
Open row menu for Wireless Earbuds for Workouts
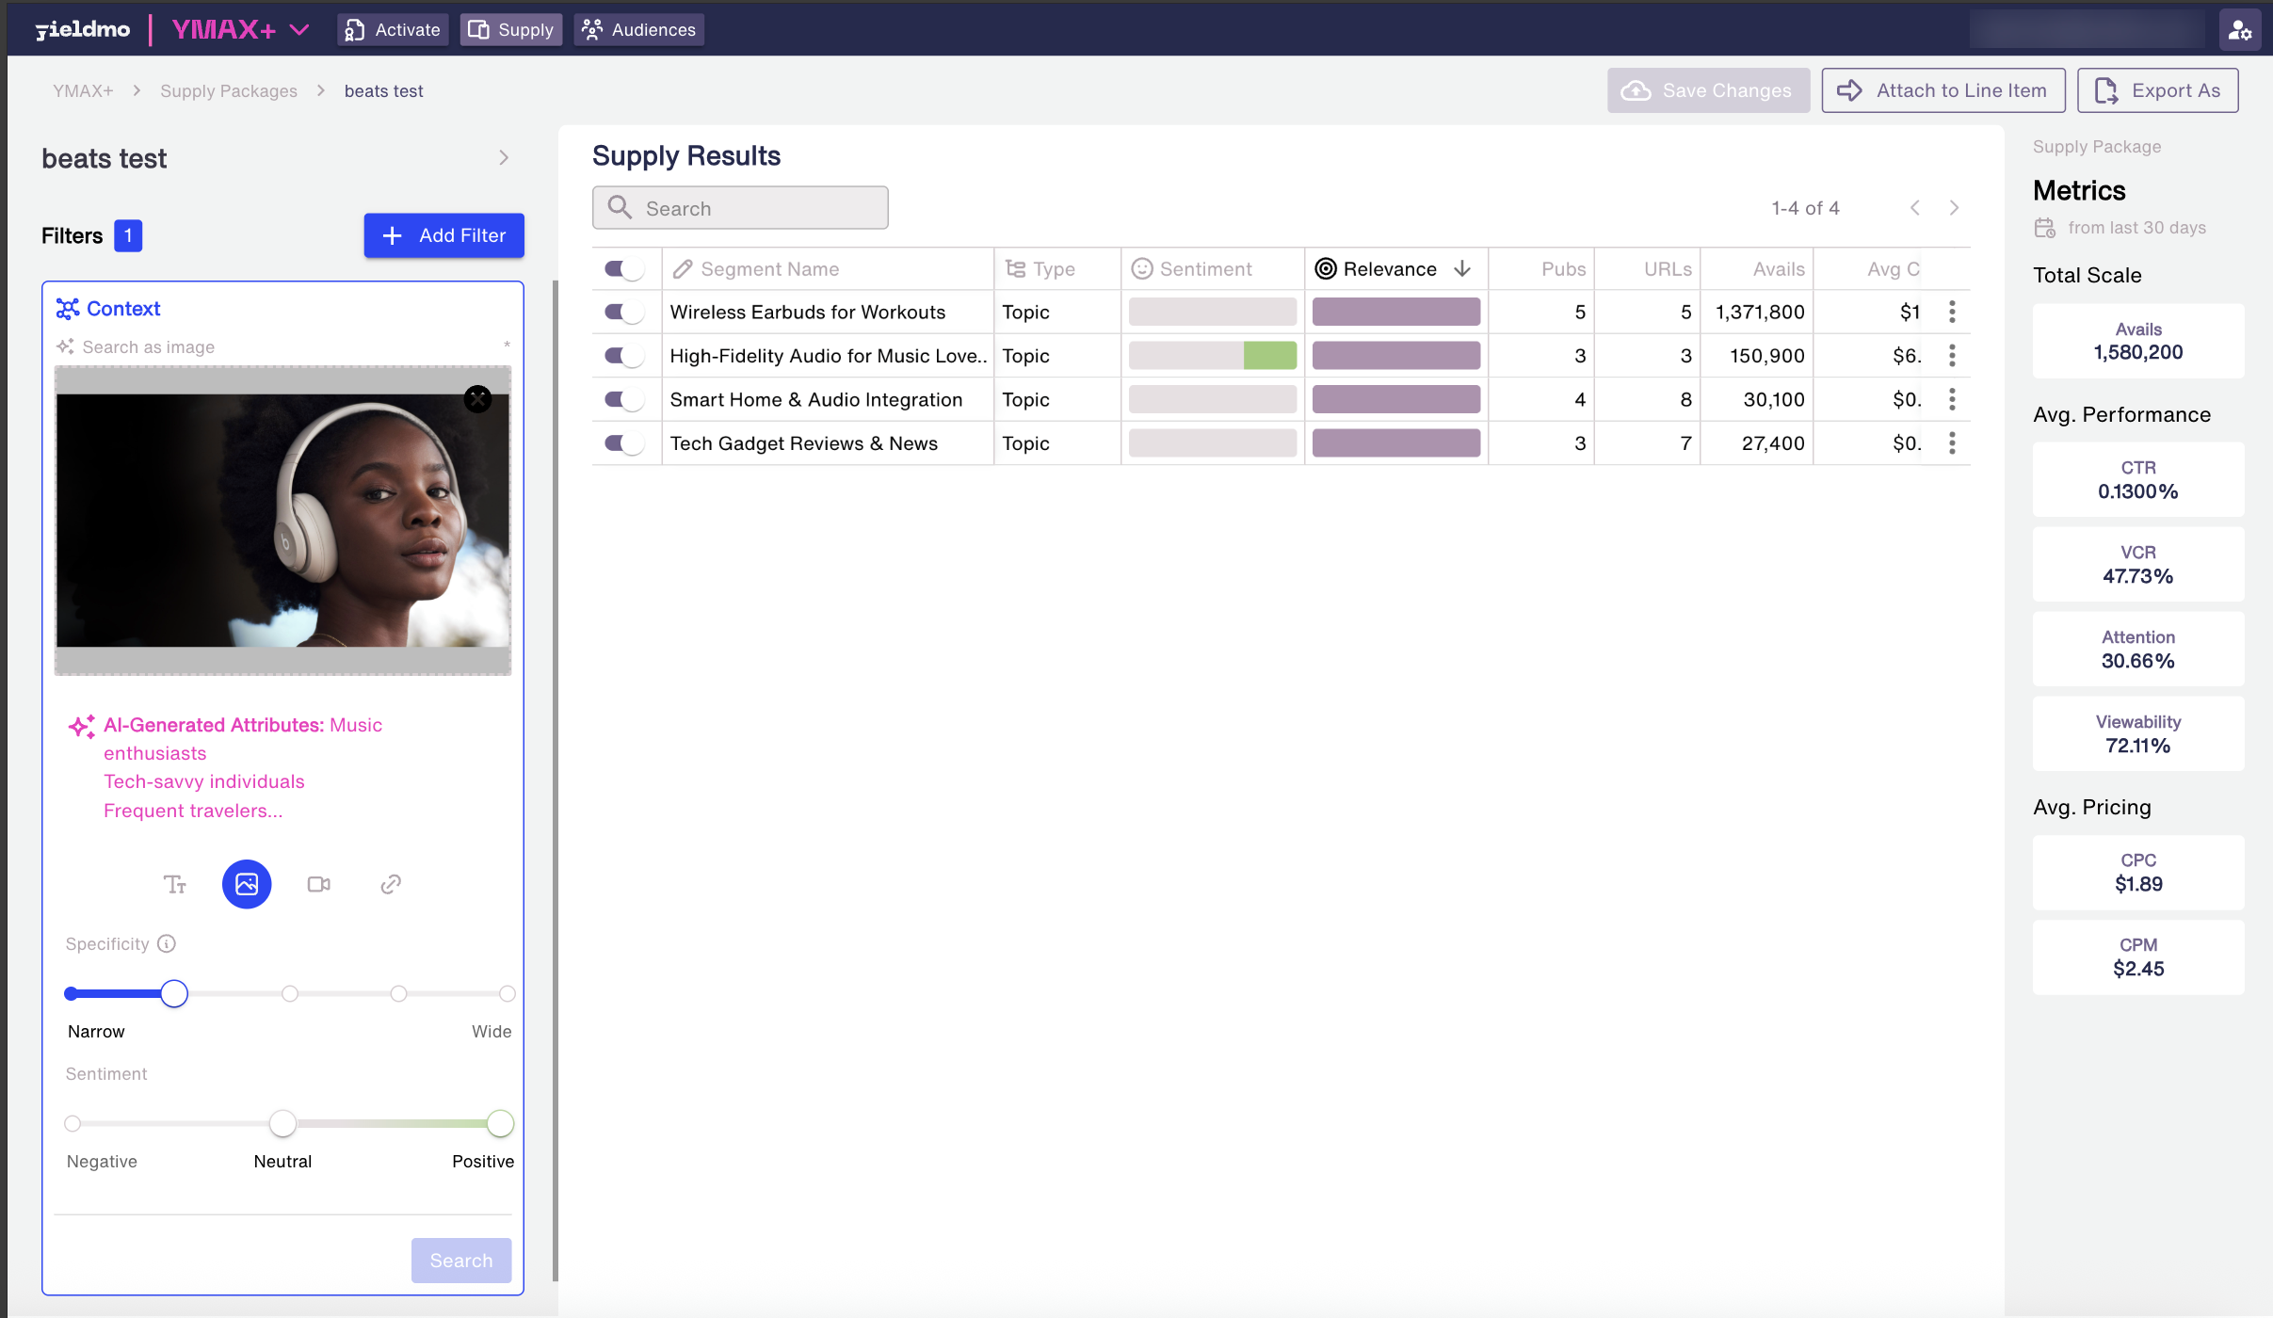pos(1952,312)
